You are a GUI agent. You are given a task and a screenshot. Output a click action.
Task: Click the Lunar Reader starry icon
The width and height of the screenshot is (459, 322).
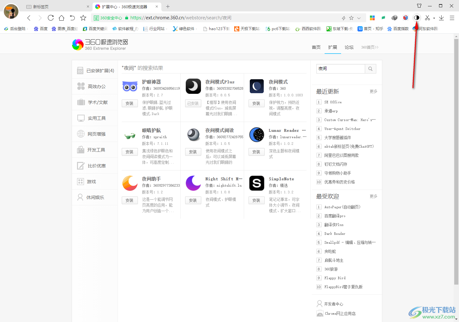(x=257, y=135)
